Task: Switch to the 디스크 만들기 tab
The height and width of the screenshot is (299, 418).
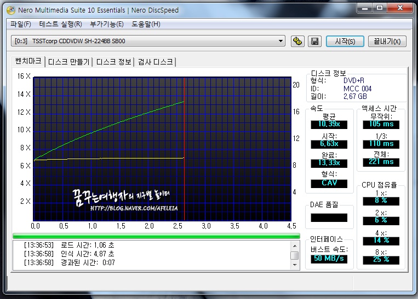Action: coord(69,62)
